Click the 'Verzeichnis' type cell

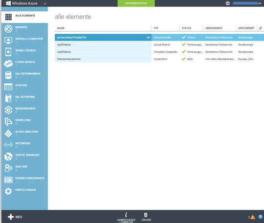tap(160, 59)
